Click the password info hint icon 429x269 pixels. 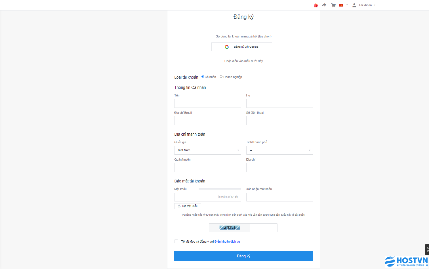pyautogui.click(x=236, y=197)
